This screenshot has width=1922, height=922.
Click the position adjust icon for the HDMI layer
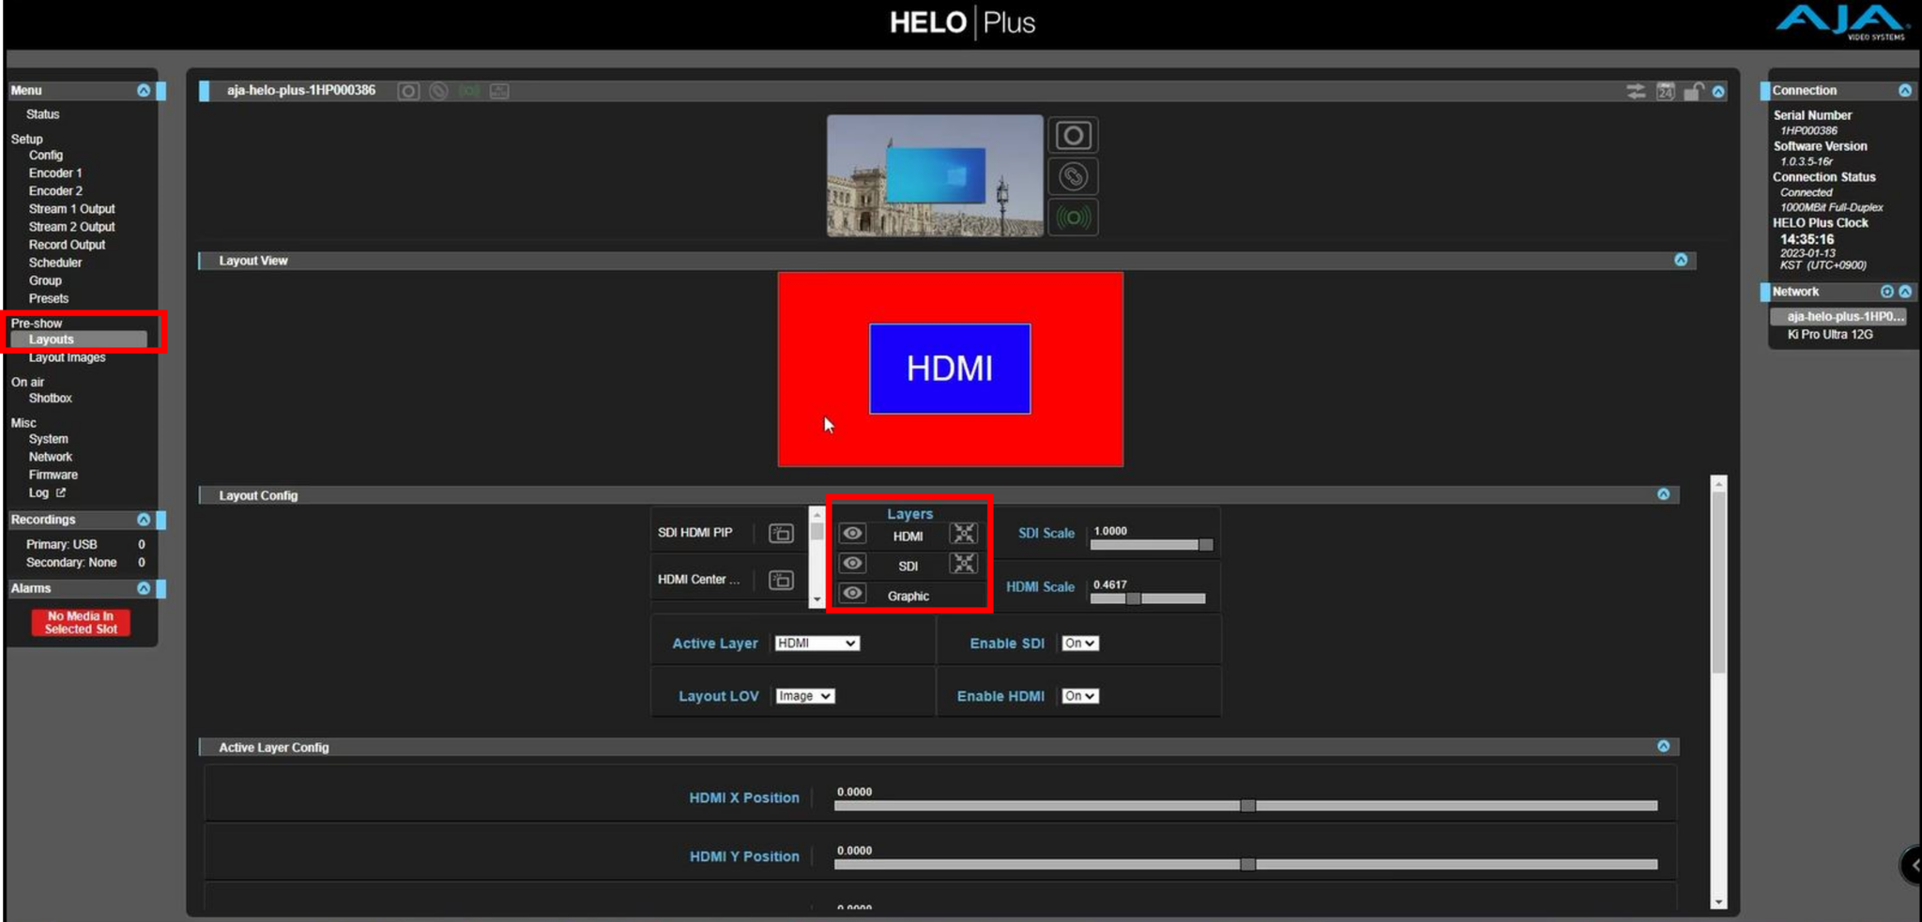click(x=964, y=534)
